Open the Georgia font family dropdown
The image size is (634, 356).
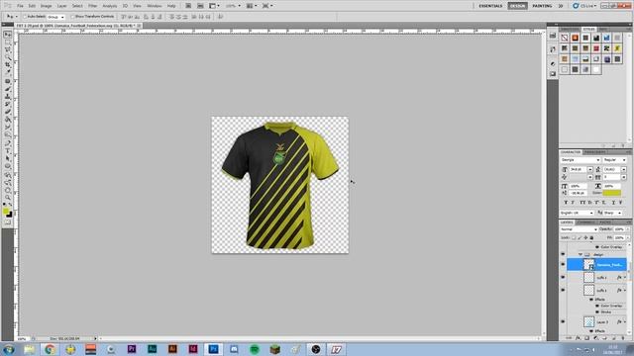tap(580, 160)
